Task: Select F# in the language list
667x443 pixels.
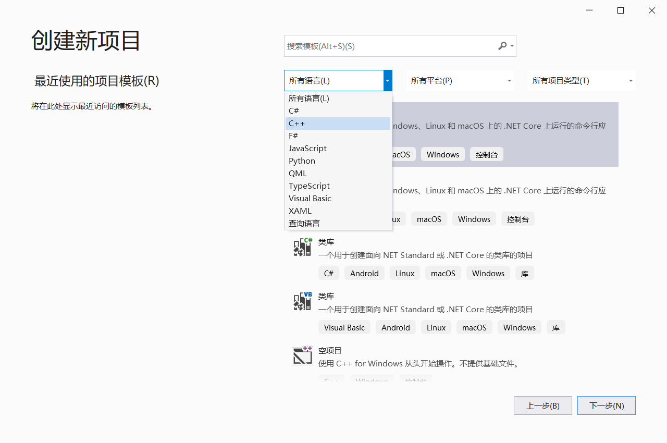Action: pyautogui.click(x=338, y=136)
